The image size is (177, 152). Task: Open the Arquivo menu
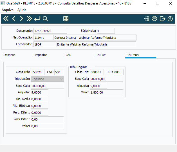(8, 10)
